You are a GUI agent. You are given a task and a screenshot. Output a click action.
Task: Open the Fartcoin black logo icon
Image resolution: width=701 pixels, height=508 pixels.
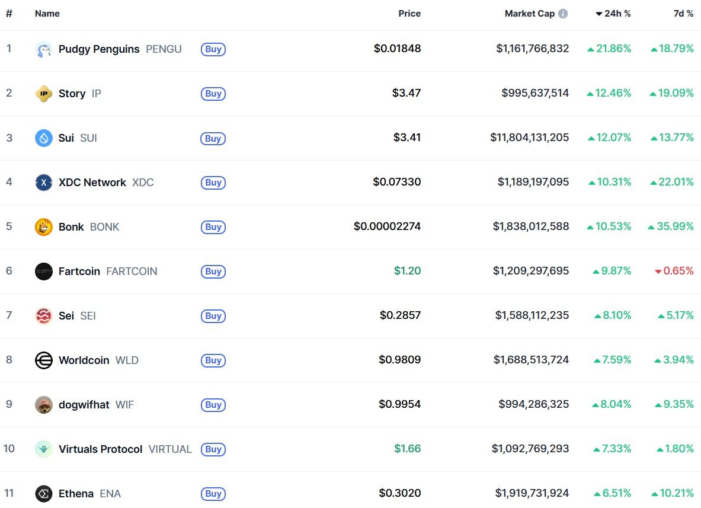[x=43, y=271]
